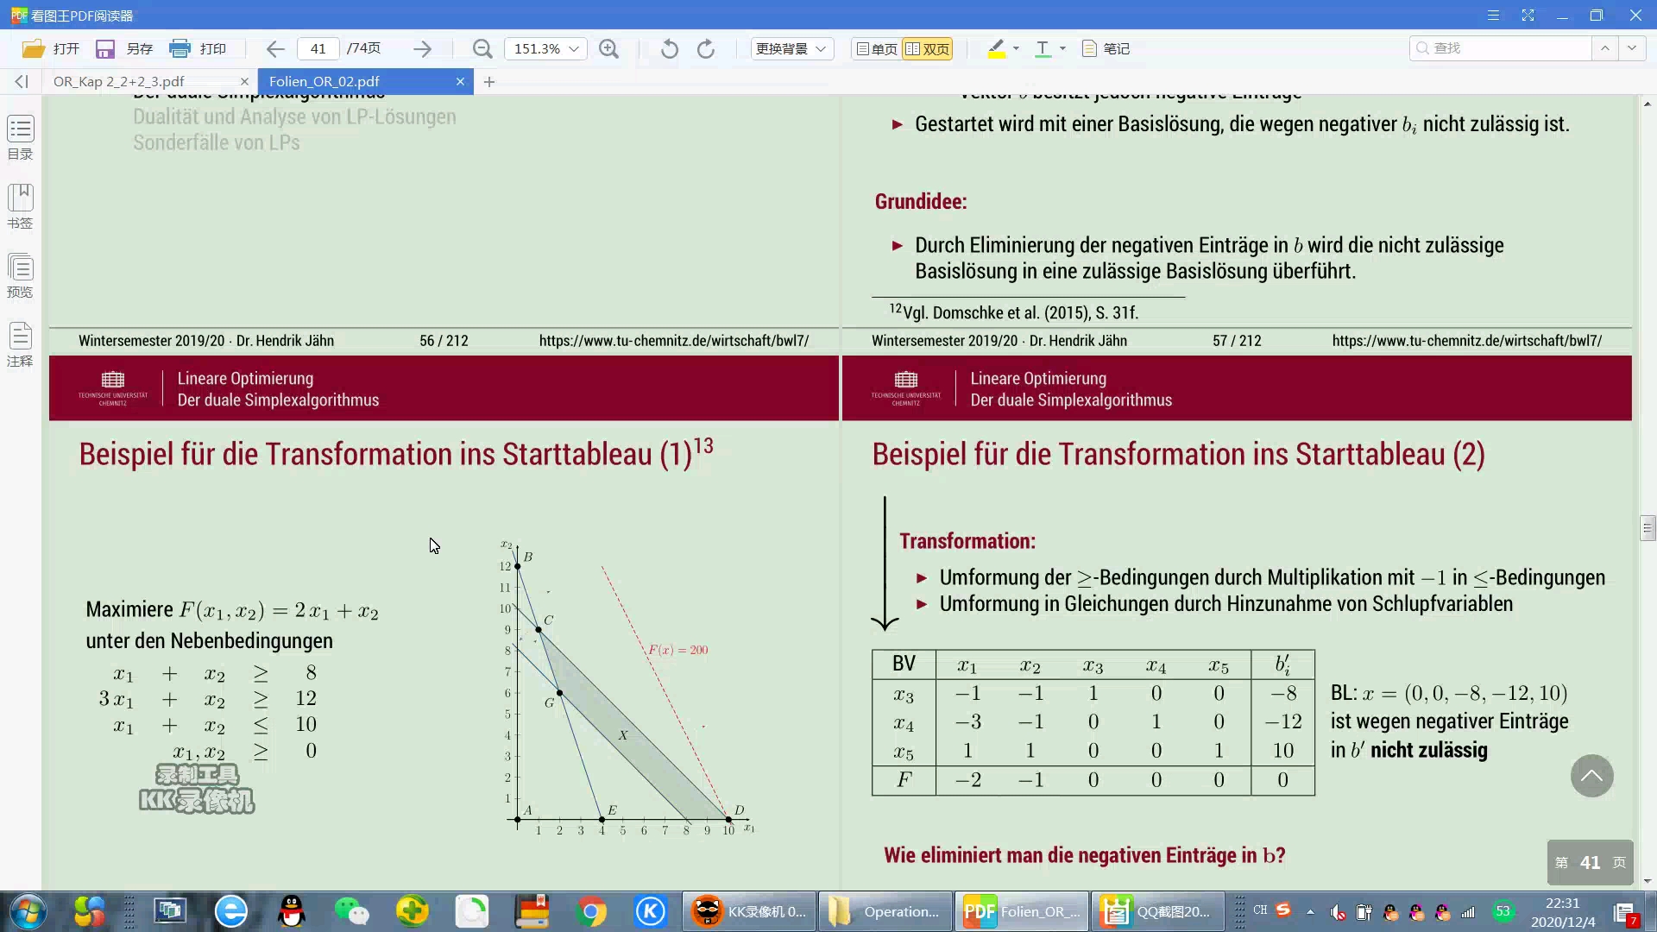This screenshot has height=932, width=1657.
Task: Close the Folien_OR_02.pdf tab
Action: [460, 81]
